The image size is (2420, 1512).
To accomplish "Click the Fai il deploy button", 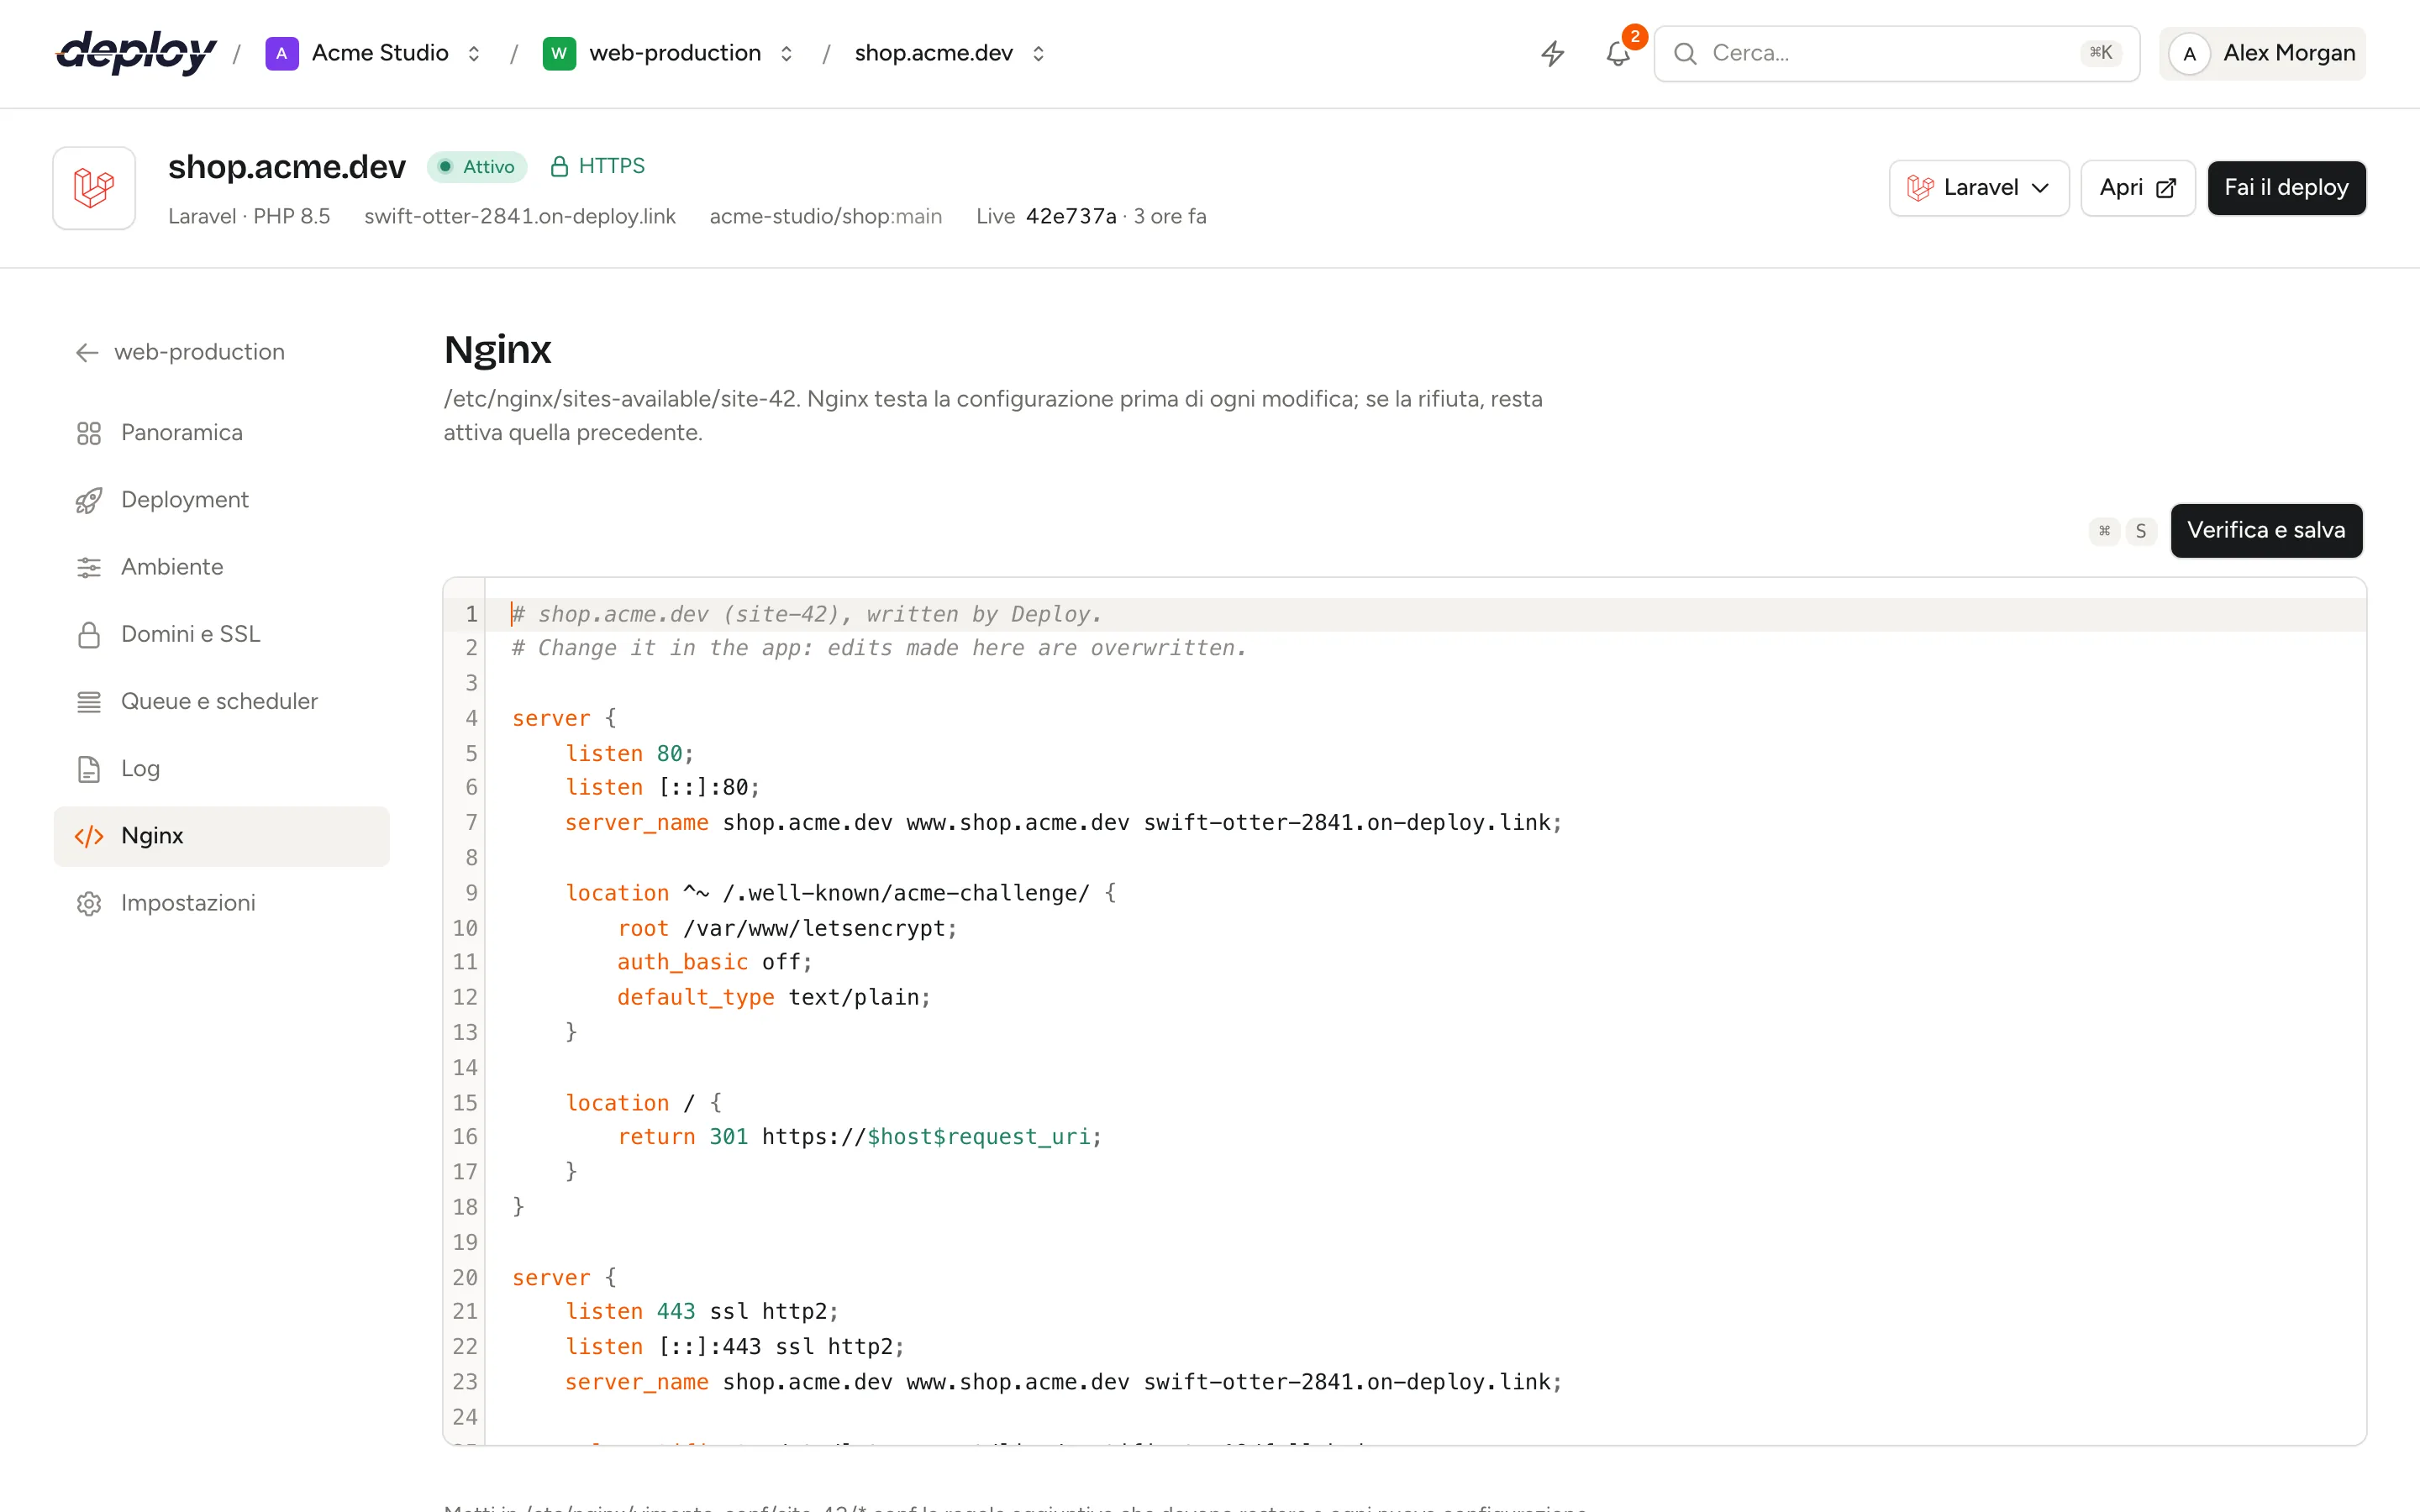I will [2286, 188].
